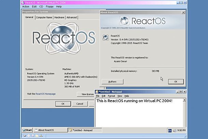Click Cancel in System Properties dialog
Screen dimensions: 208x139
coord(80,104)
